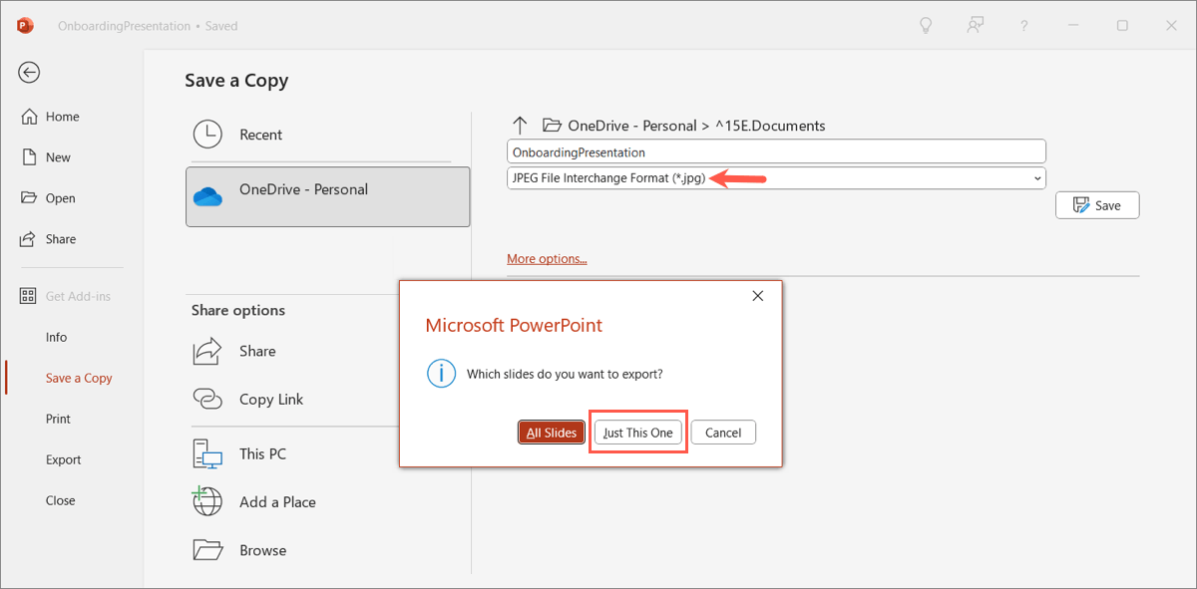Screen dimensions: 1197x589
Task: Click the 'Share options' heading
Action: 238,311
